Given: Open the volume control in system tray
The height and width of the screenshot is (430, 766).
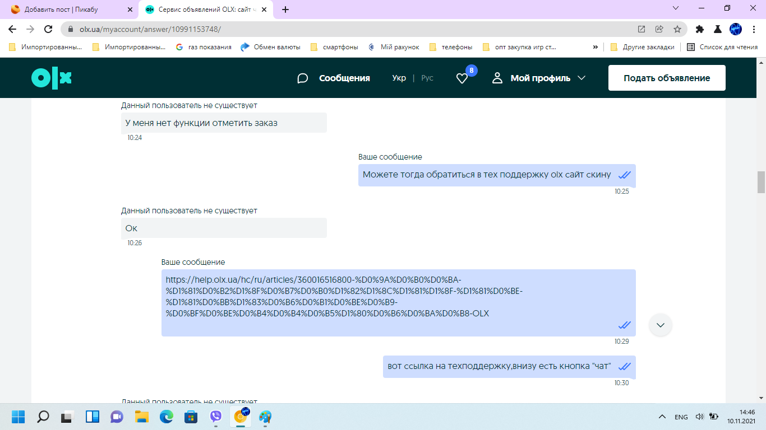Looking at the screenshot, I should [x=699, y=417].
